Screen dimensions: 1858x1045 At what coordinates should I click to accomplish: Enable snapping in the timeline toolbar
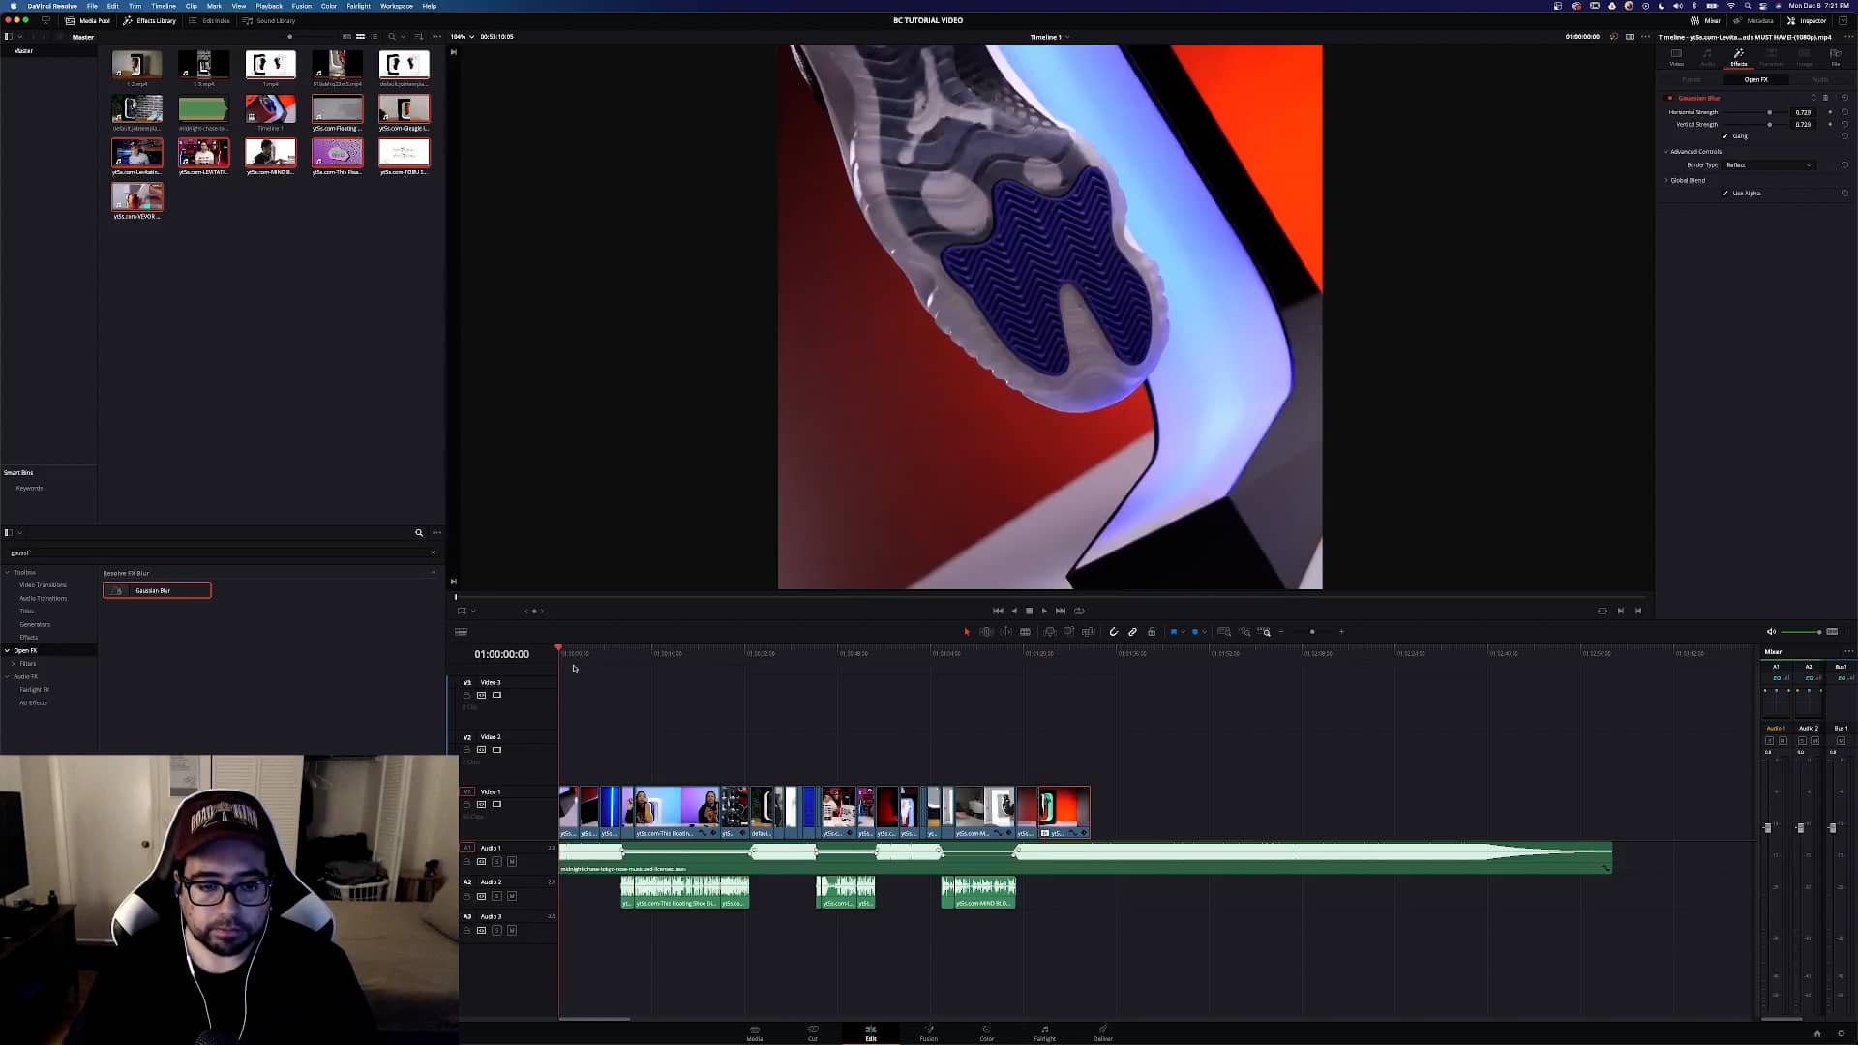(x=1114, y=632)
